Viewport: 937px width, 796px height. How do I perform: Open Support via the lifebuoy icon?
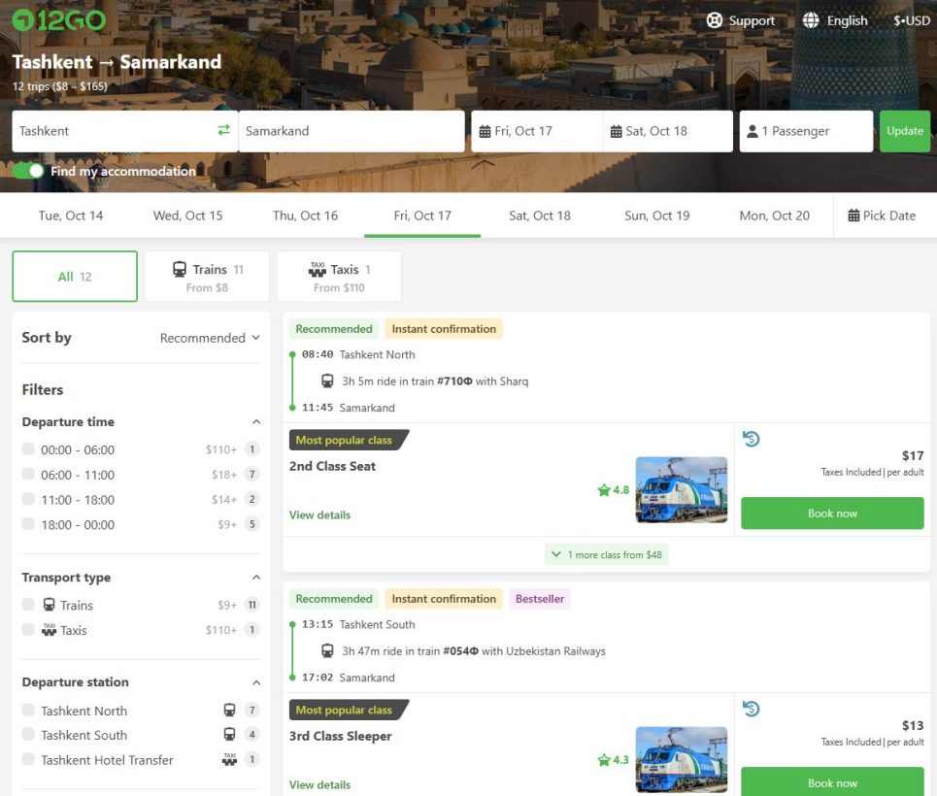(x=715, y=20)
